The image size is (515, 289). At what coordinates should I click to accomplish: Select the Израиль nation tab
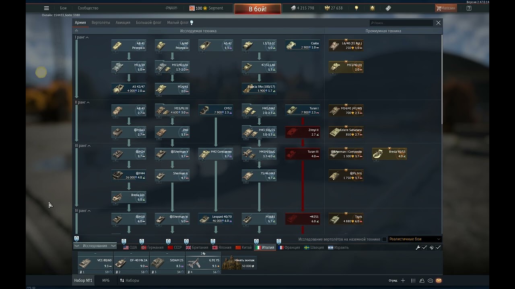pos(338,248)
